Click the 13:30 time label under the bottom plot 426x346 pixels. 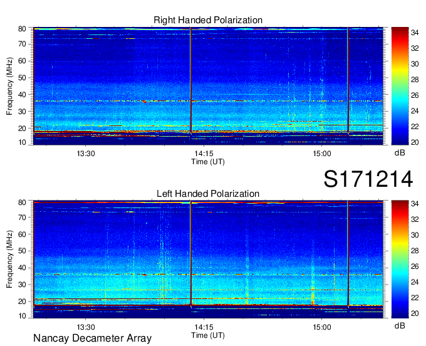(x=86, y=327)
